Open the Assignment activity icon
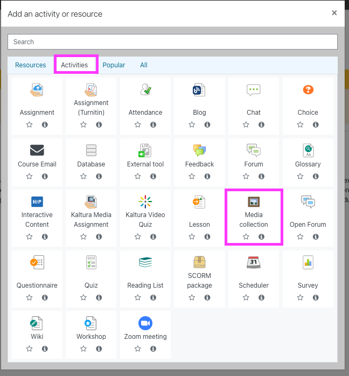The height and width of the screenshot is (376, 349). [x=37, y=90]
